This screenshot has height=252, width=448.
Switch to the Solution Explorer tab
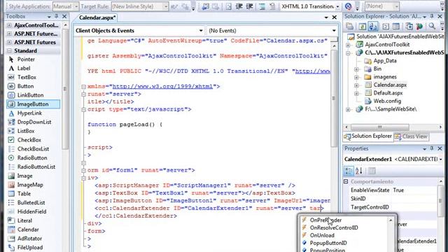click(368, 136)
